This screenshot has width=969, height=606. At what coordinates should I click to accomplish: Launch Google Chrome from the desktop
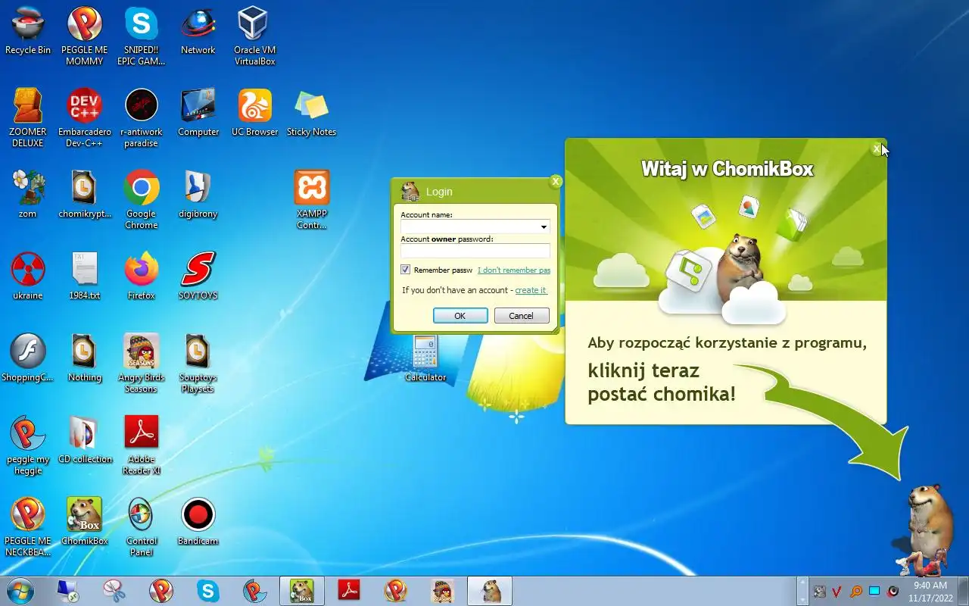tap(142, 199)
